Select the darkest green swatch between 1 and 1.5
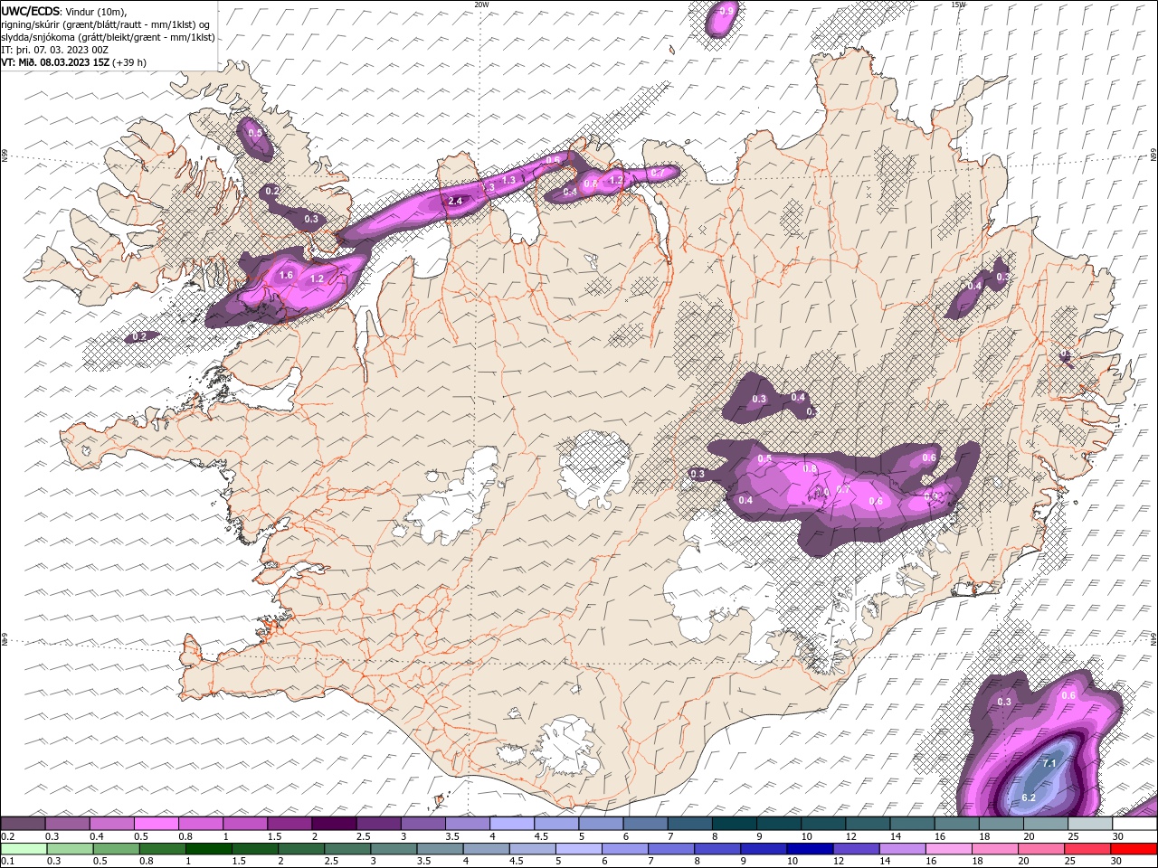 [209, 848]
